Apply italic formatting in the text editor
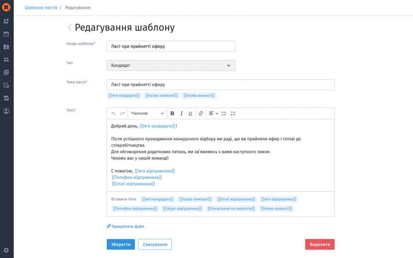Screen dimensions: 413x258 coord(181,113)
